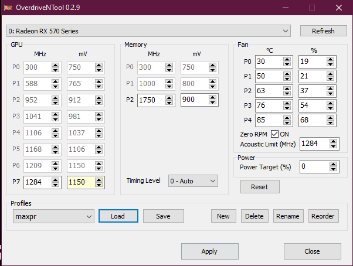This screenshot has height=266, width=353.
Task: Minimize the OverdriveNTool window
Action: pyautogui.click(x=286, y=8)
